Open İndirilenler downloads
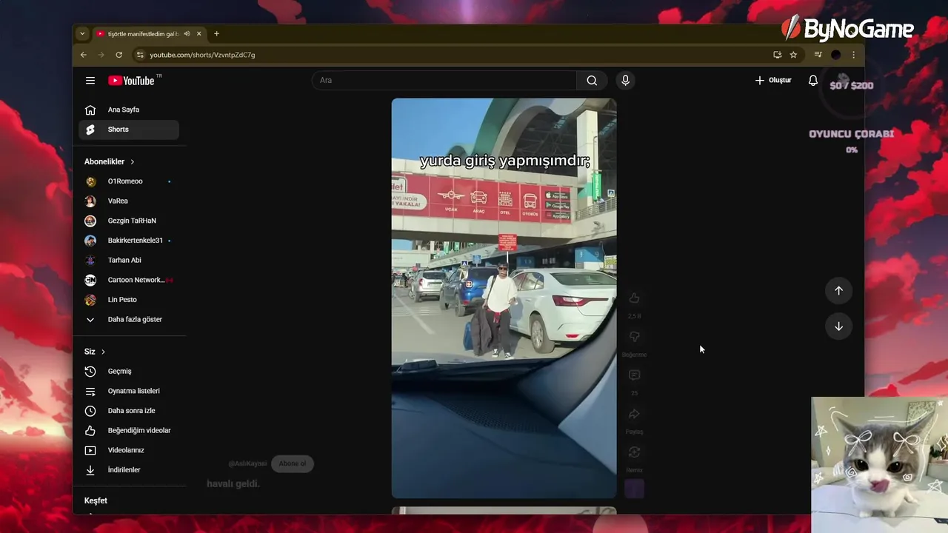Screen dimensions: 948x533 [x=129, y=470]
